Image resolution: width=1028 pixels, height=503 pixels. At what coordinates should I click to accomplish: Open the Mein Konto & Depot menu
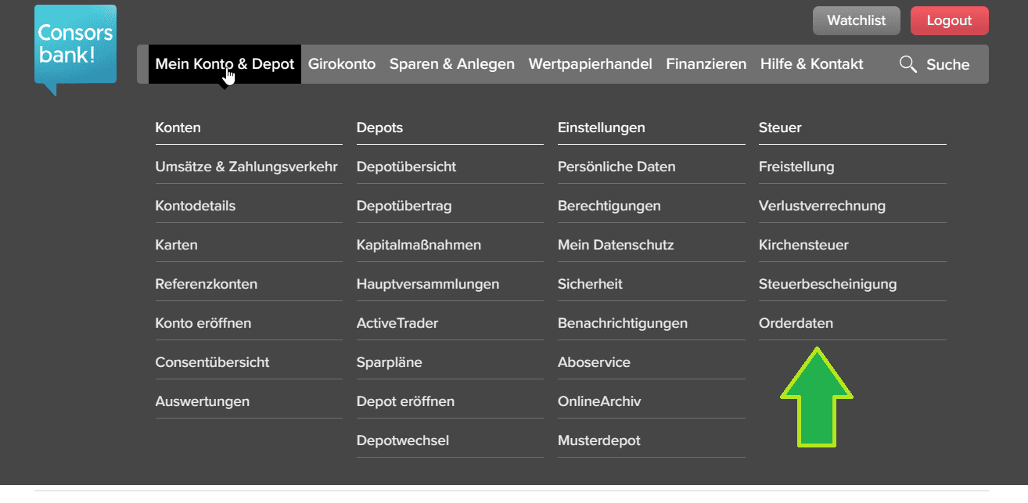coord(225,64)
